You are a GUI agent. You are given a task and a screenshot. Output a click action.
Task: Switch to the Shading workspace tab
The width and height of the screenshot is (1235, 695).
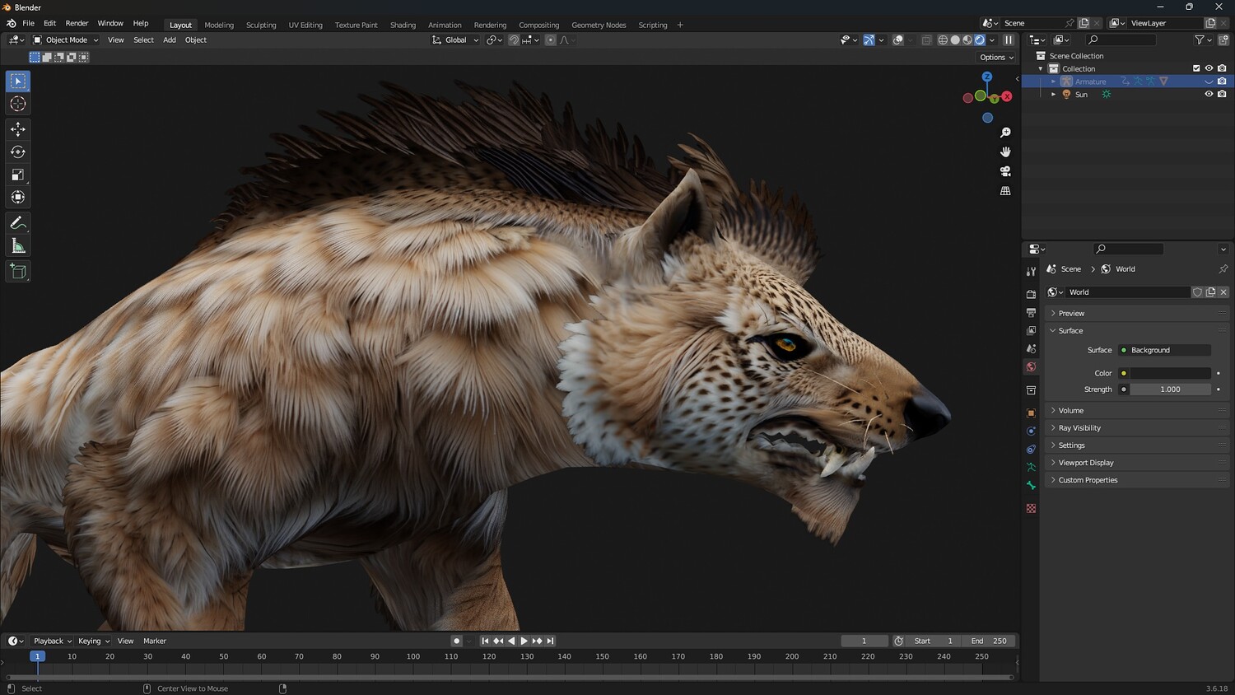(x=403, y=25)
